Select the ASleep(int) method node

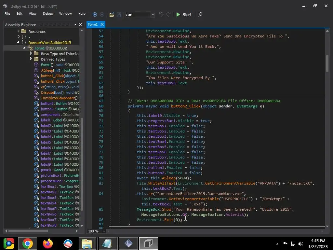(x=60, y=70)
